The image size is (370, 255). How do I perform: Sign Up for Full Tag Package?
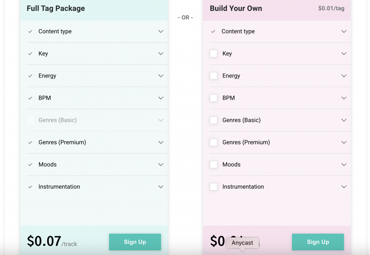[x=135, y=242]
